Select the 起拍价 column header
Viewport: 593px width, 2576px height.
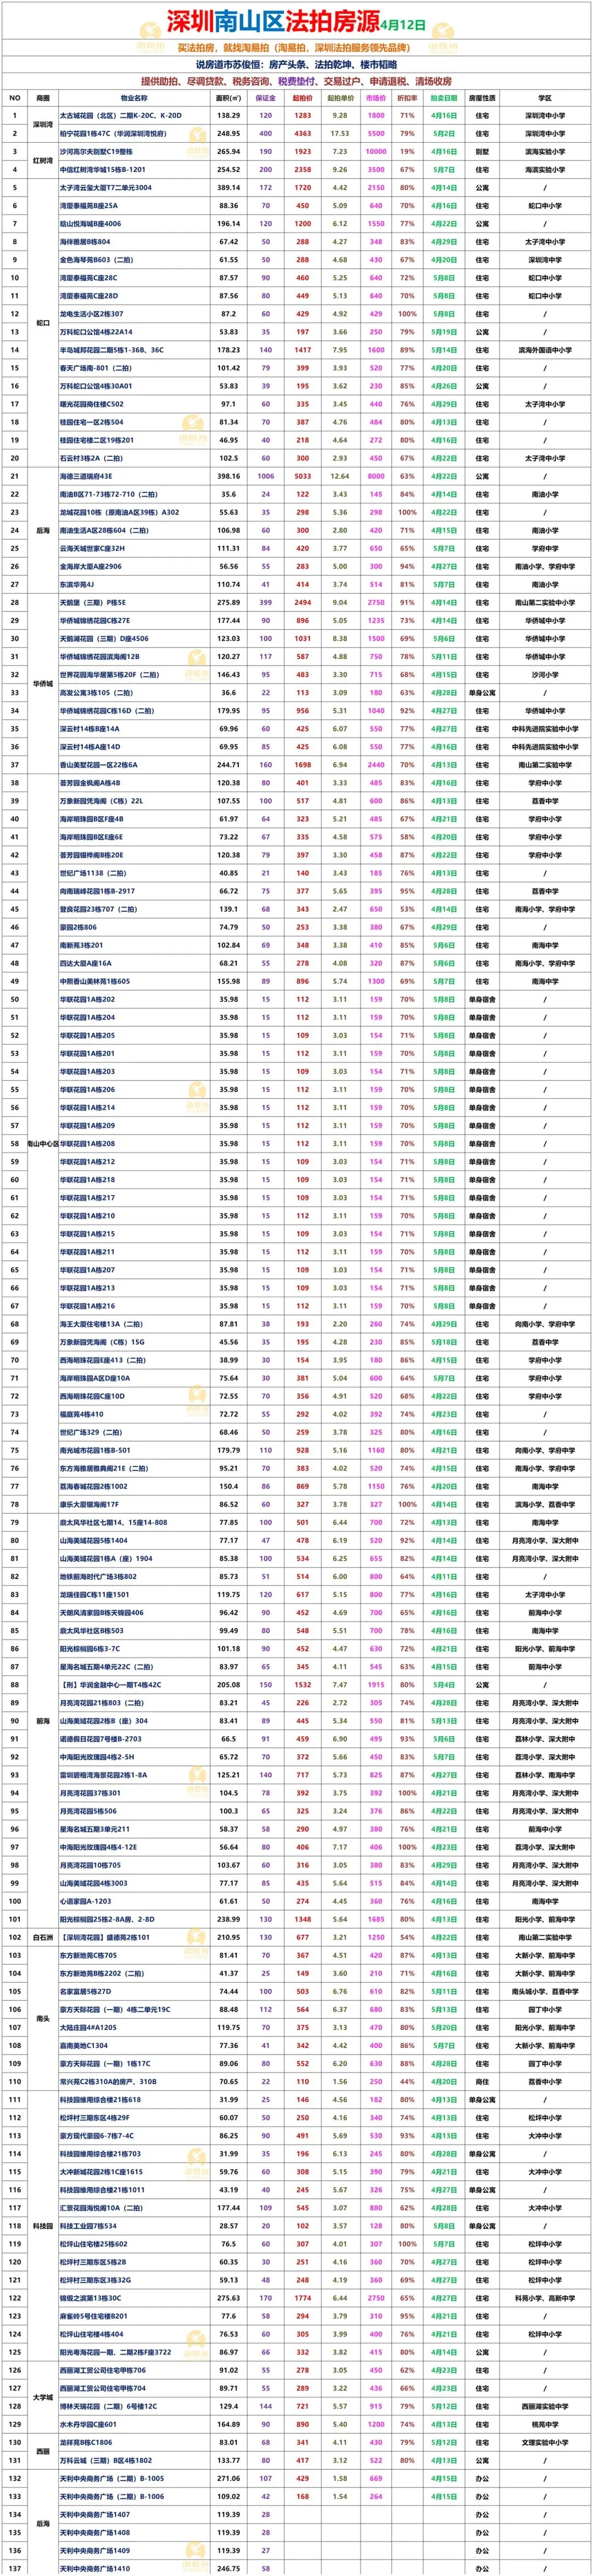pos(303,98)
